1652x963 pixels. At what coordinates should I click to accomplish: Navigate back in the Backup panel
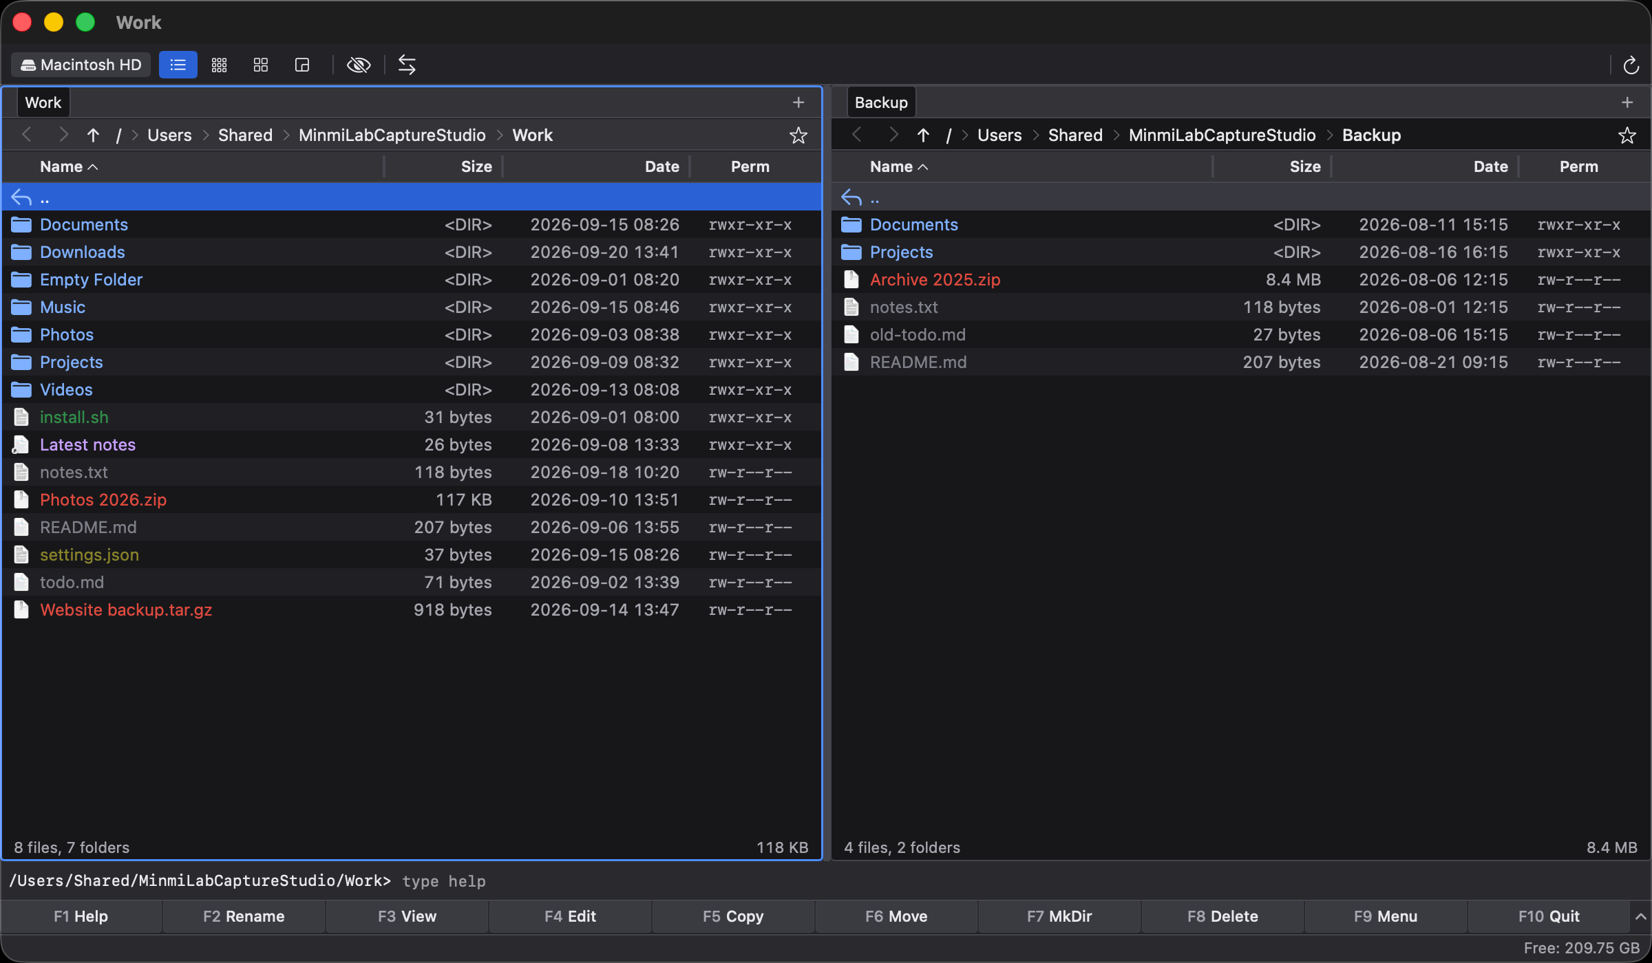pos(857,135)
